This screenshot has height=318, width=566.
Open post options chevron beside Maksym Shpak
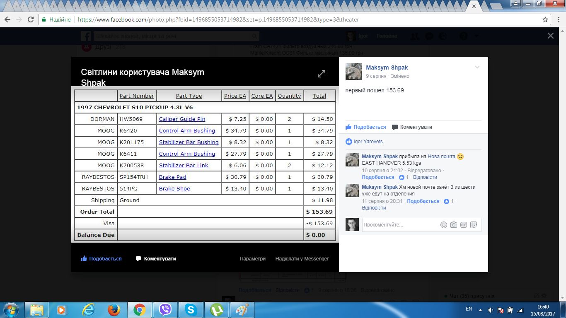click(477, 67)
